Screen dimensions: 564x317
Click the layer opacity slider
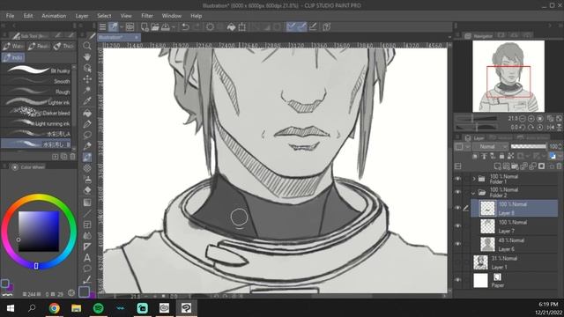pyautogui.click(x=529, y=147)
